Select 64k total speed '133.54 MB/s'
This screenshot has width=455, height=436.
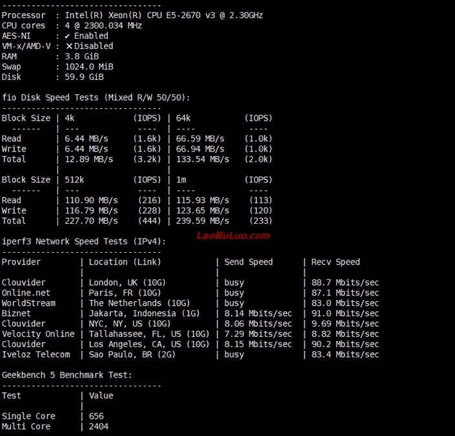point(203,159)
